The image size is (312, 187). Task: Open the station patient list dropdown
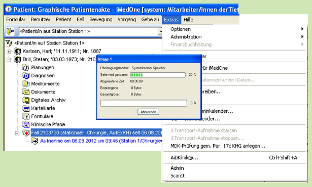pos(160,31)
